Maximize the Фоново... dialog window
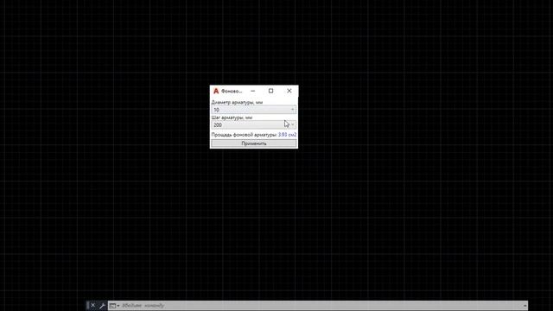 pyautogui.click(x=270, y=91)
